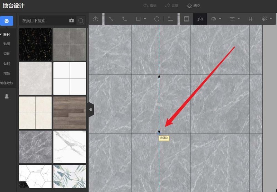The width and height of the screenshot is (277, 192).
Task: Select the curved line drawing tool
Action: coord(125,19)
